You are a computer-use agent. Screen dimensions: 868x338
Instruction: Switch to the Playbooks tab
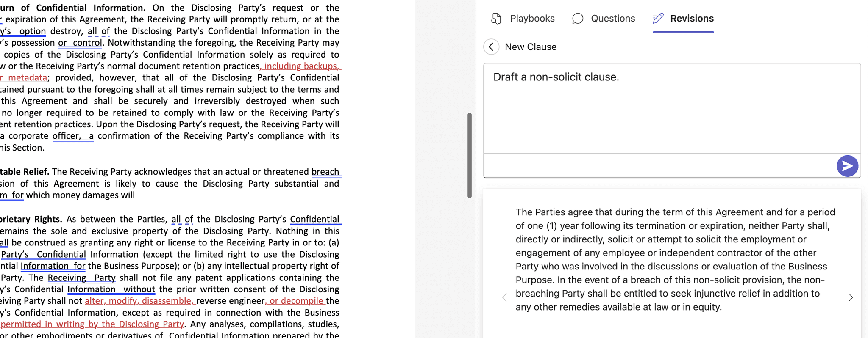pyautogui.click(x=532, y=19)
